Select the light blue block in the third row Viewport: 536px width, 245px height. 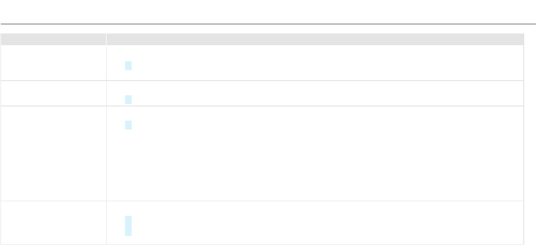point(128,125)
